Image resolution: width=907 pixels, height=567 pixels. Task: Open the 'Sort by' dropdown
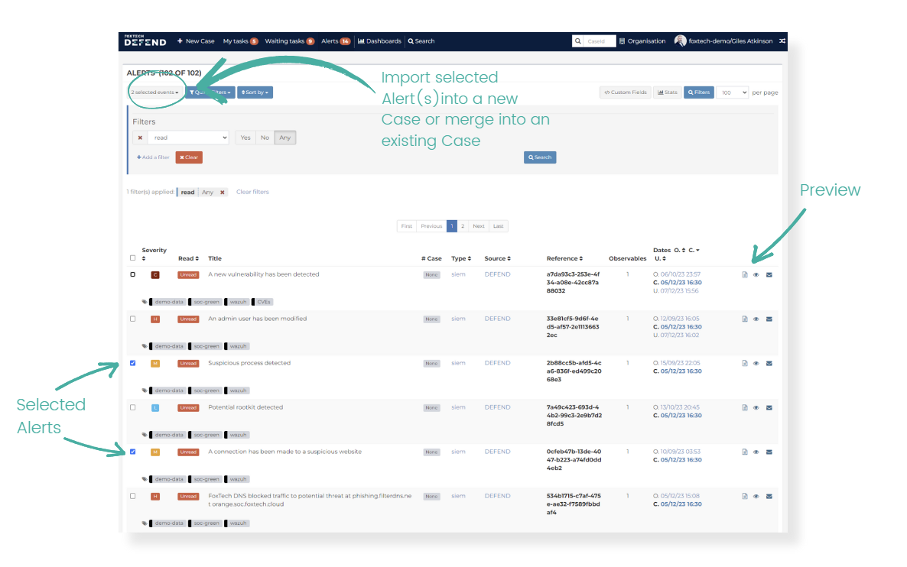pyautogui.click(x=255, y=92)
